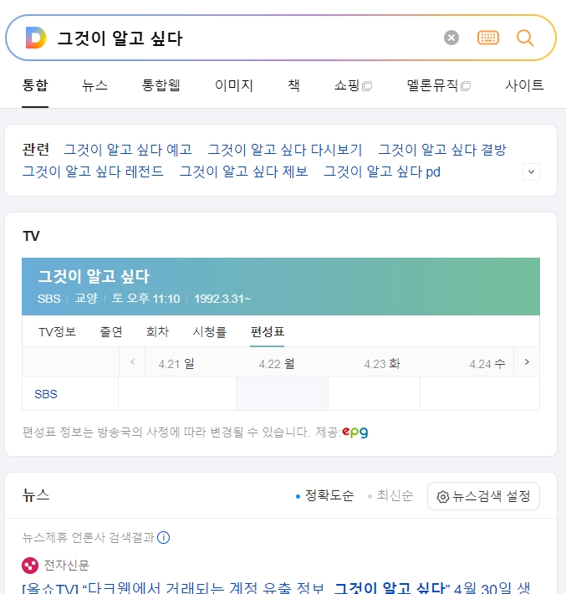
Task: Click related search 그것이 알고 싶다 다시보기
Action: point(285,150)
